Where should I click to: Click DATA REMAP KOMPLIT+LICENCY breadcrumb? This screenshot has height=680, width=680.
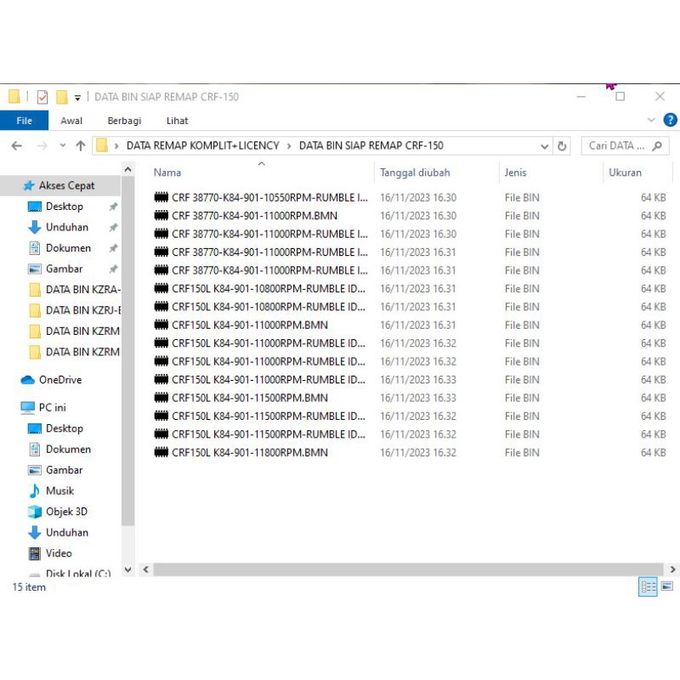(203, 145)
